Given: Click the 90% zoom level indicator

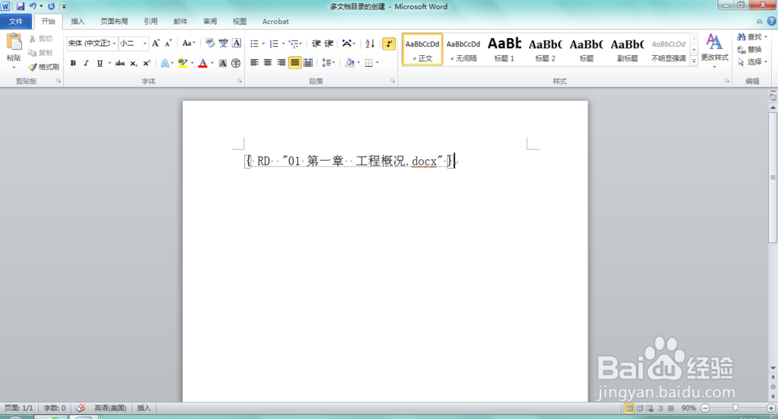Looking at the screenshot, I should (689, 408).
